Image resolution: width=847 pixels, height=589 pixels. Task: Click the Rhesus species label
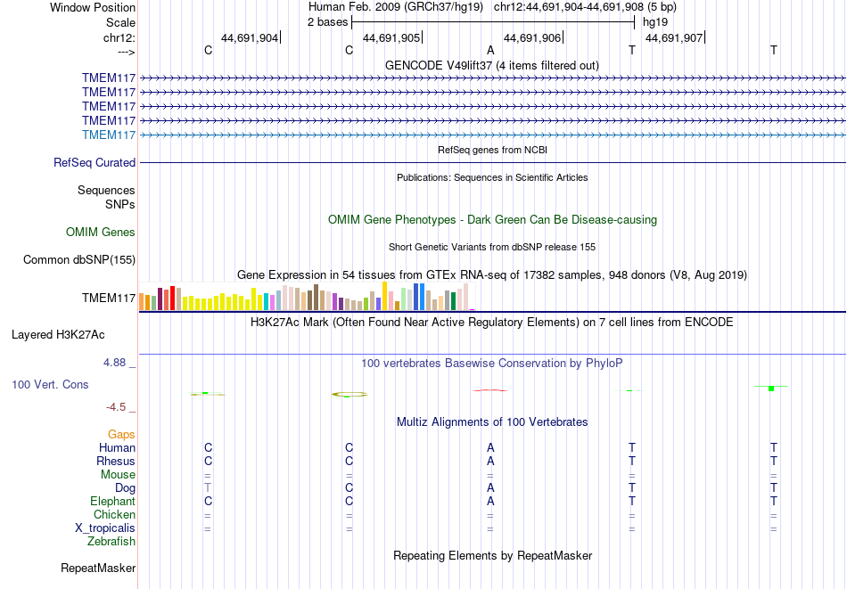(x=116, y=461)
